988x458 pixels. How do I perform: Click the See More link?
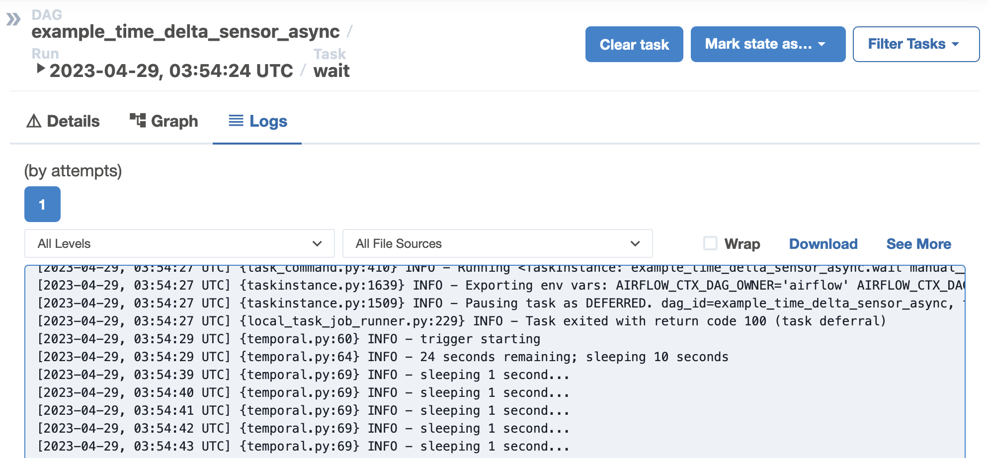coord(918,244)
